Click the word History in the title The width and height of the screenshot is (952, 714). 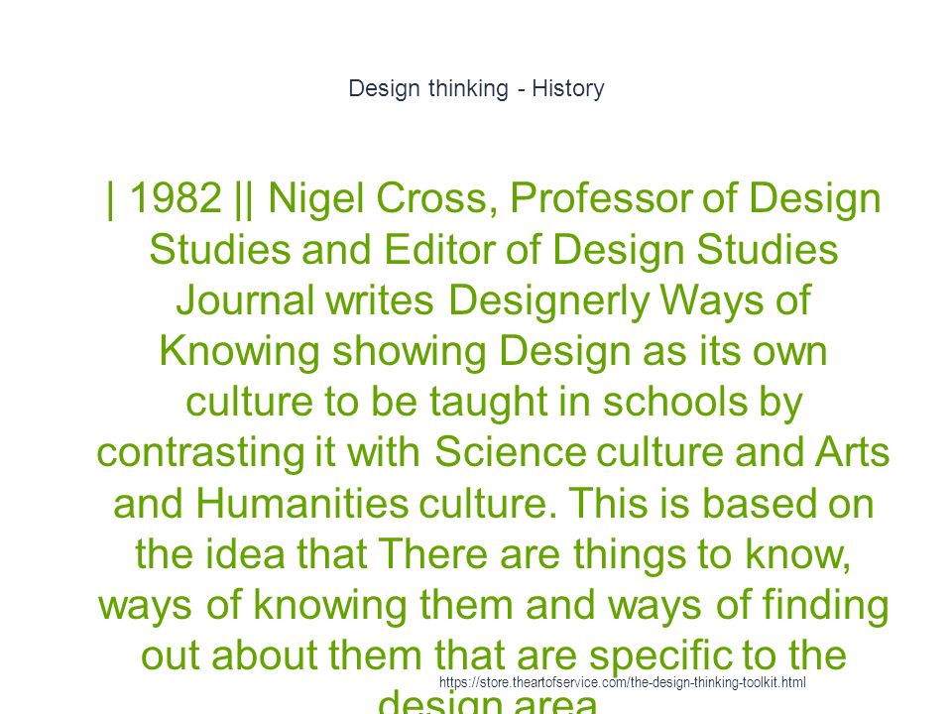pos(568,88)
